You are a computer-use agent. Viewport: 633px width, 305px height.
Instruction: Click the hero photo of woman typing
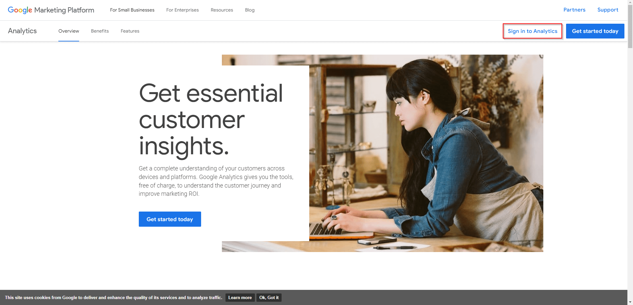426,153
